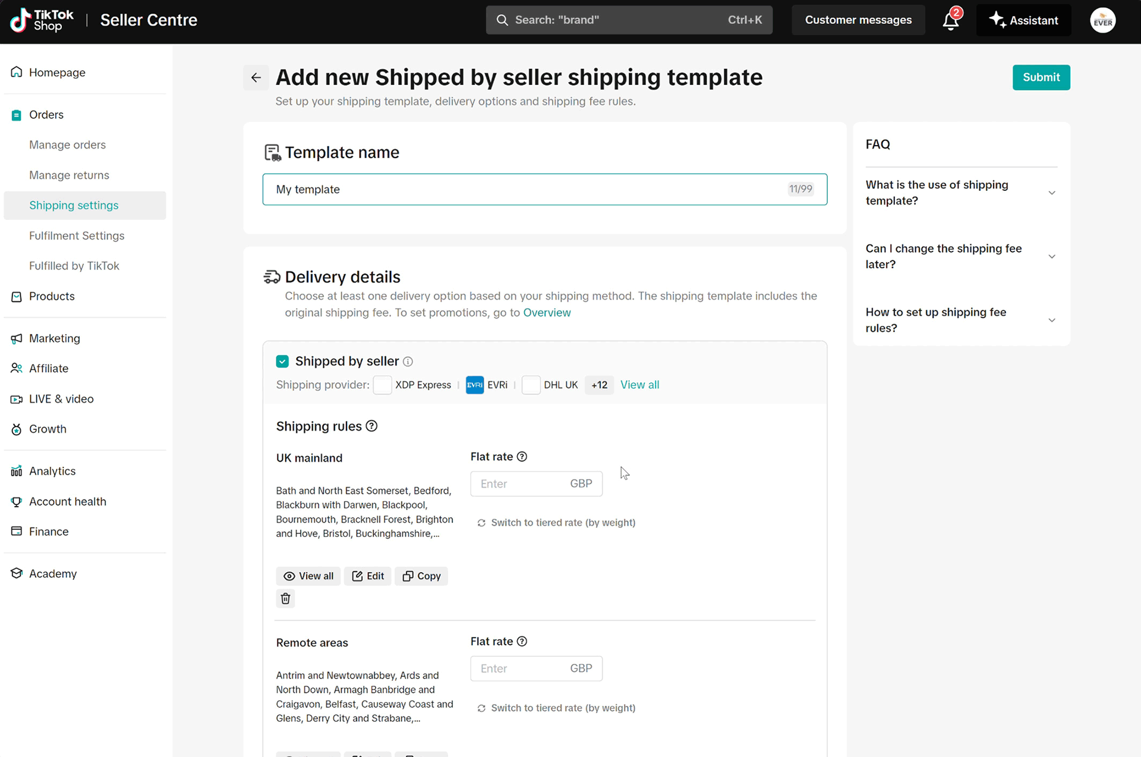Open the Assistant panel
1141x757 pixels.
tap(1023, 20)
